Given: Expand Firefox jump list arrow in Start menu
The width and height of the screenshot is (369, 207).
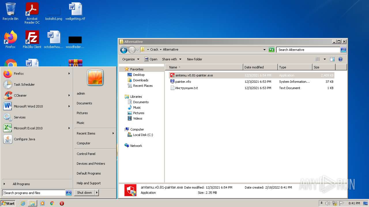Looking at the screenshot, I should click(69, 74).
